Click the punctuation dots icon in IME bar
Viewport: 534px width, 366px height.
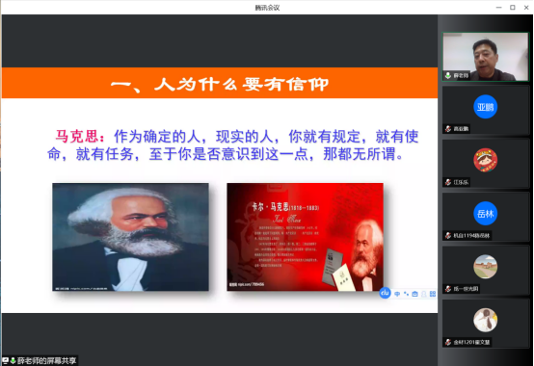[406, 294]
